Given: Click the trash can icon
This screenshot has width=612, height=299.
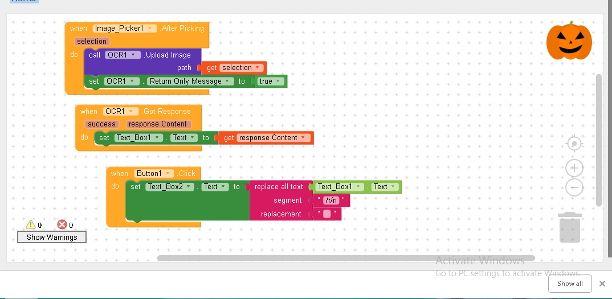Looking at the screenshot, I should tap(570, 227).
